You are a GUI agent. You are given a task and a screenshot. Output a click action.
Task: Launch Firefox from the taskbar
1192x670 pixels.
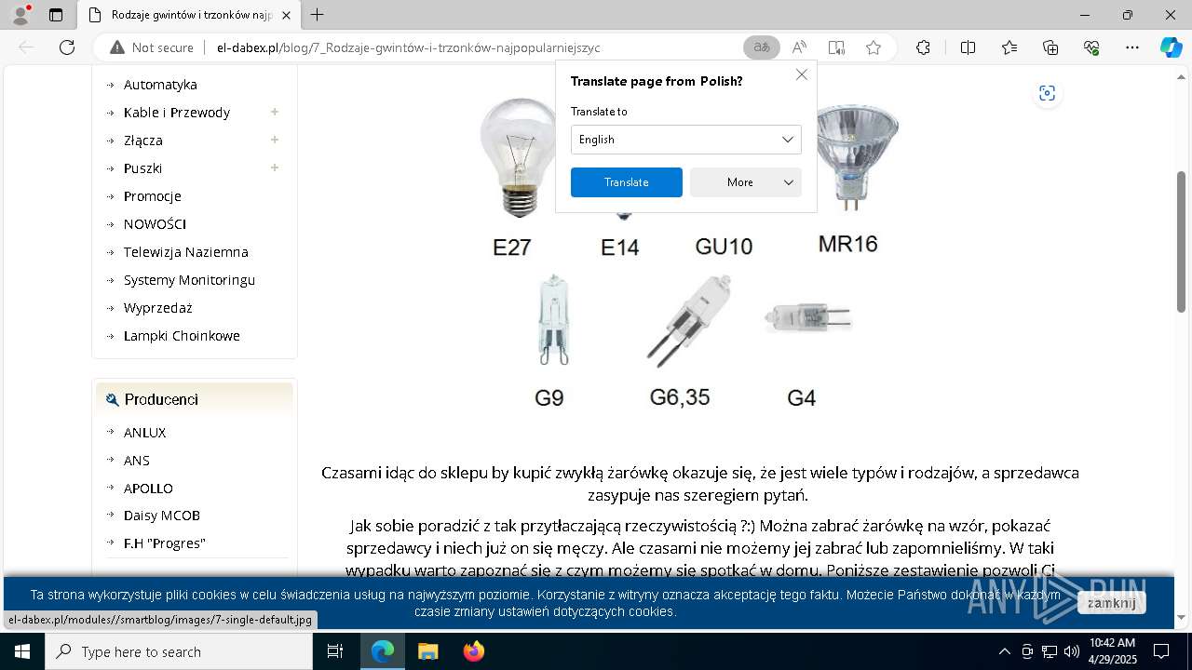point(473,651)
